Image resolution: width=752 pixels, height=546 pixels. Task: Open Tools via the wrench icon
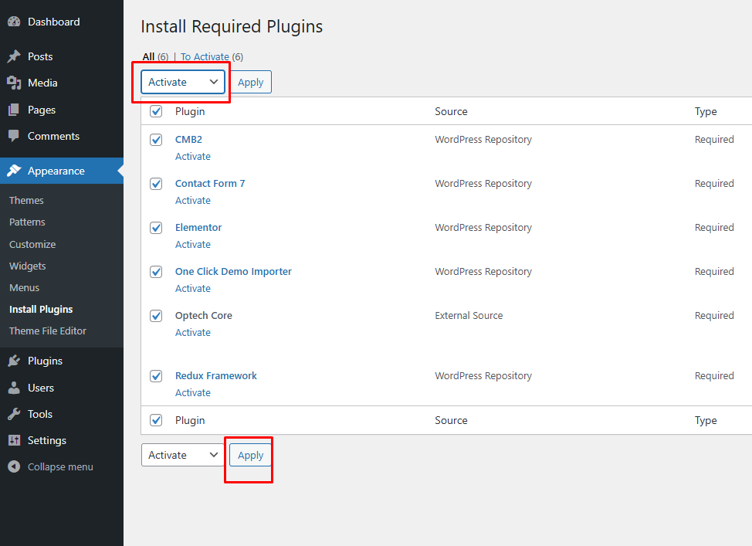[14, 413]
